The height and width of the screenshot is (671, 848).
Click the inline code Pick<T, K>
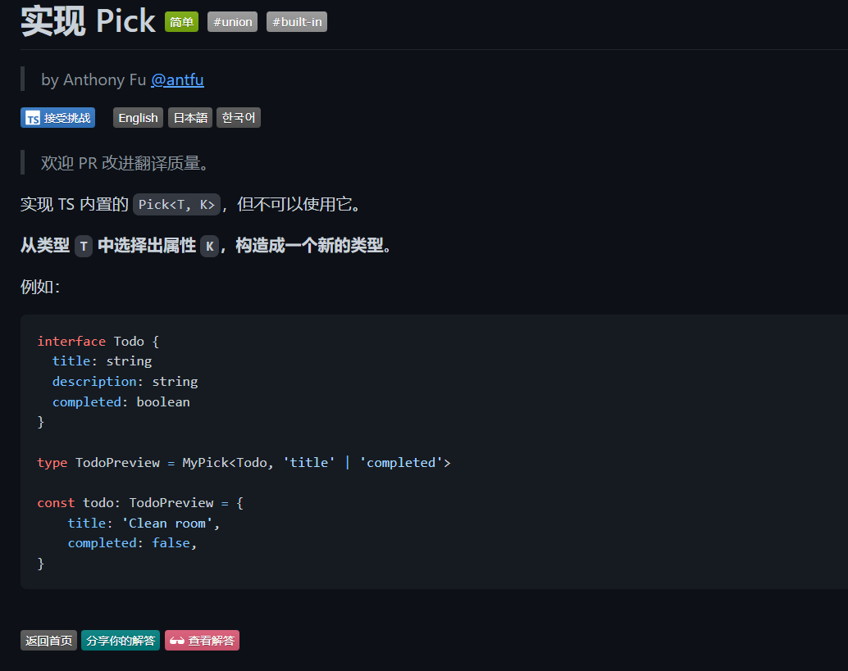coord(177,204)
